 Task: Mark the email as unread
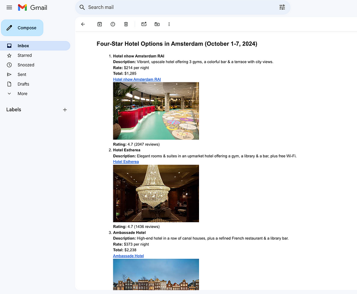(144, 24)
